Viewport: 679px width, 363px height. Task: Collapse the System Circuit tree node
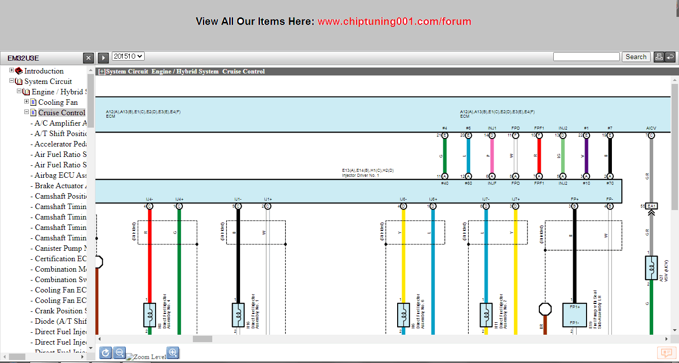12,81
